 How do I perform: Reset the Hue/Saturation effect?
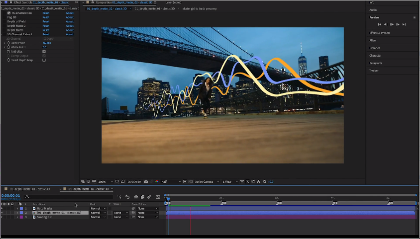coord(46,13)
